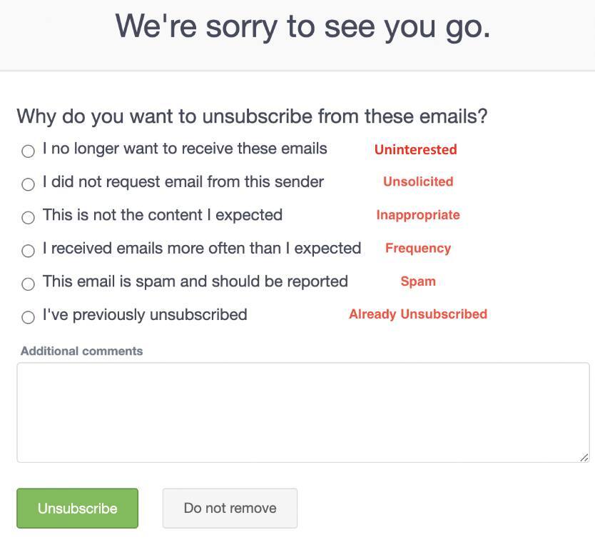Click the red "Frequency" label
Image resolution: width=595 pixels, height=550 pixels.
click(x=418, y=249)
